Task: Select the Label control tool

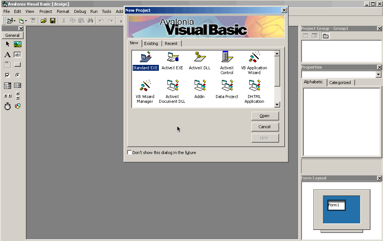Action: [x=7, y=54]
